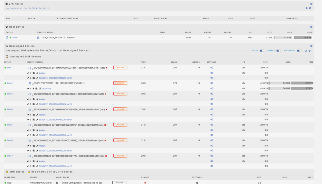Collapse Dev 2 partitions using minus box

[33, 84]
